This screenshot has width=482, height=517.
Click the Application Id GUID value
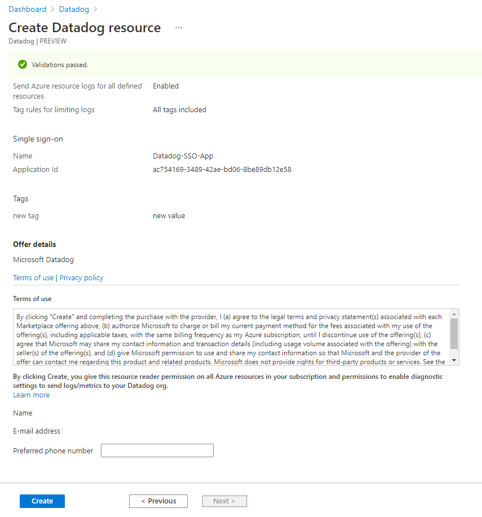[x=222, y=169]
